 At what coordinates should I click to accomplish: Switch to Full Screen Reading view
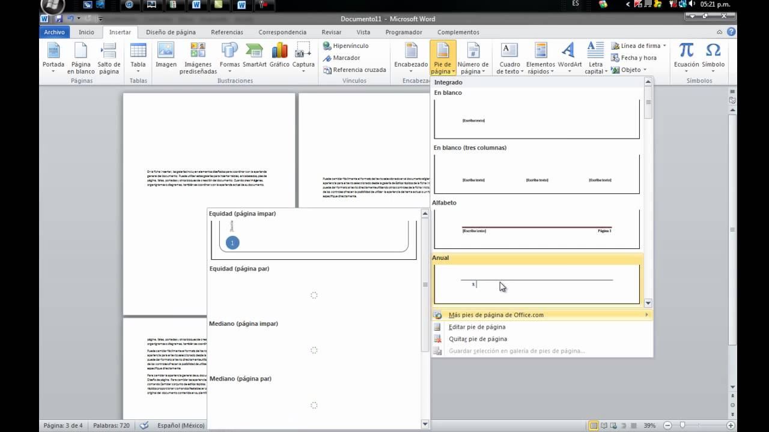pos(604,425)
